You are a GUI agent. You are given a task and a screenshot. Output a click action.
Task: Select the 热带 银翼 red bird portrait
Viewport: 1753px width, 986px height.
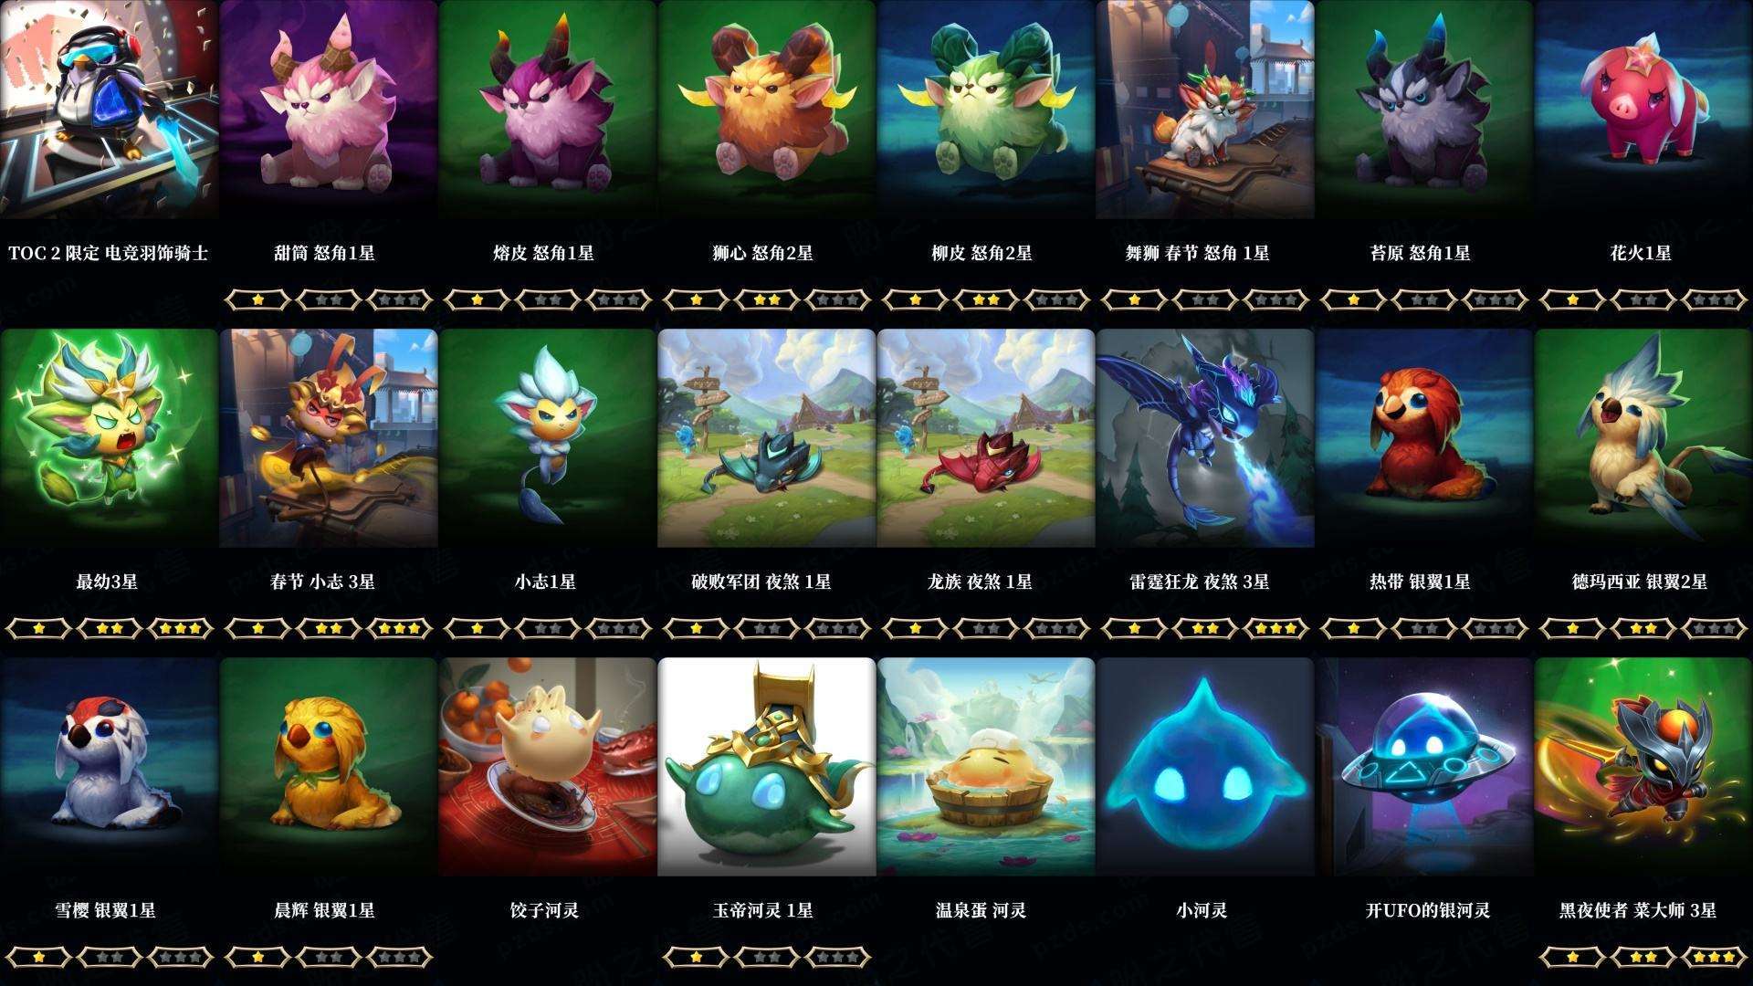tap(1424, 438)
